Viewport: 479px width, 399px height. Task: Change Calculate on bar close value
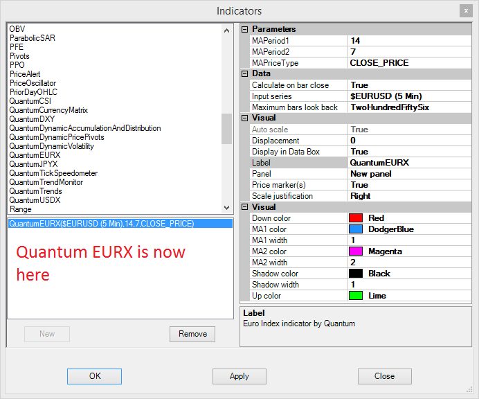[410, 85]
